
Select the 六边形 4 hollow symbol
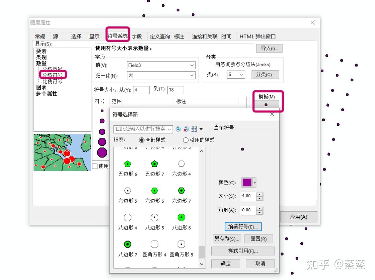(x=181, y=163)
